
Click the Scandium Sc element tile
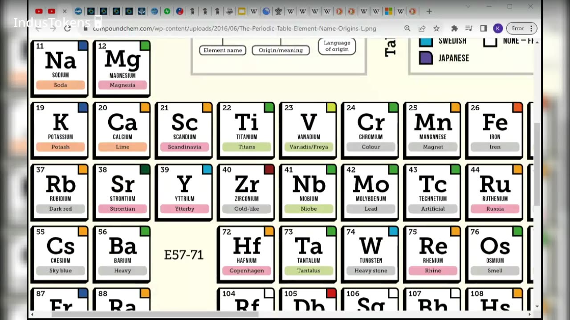click(184, 131)
